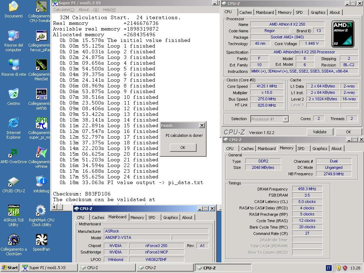Select Graphics tab in Memory CPU-Z window

320,149
